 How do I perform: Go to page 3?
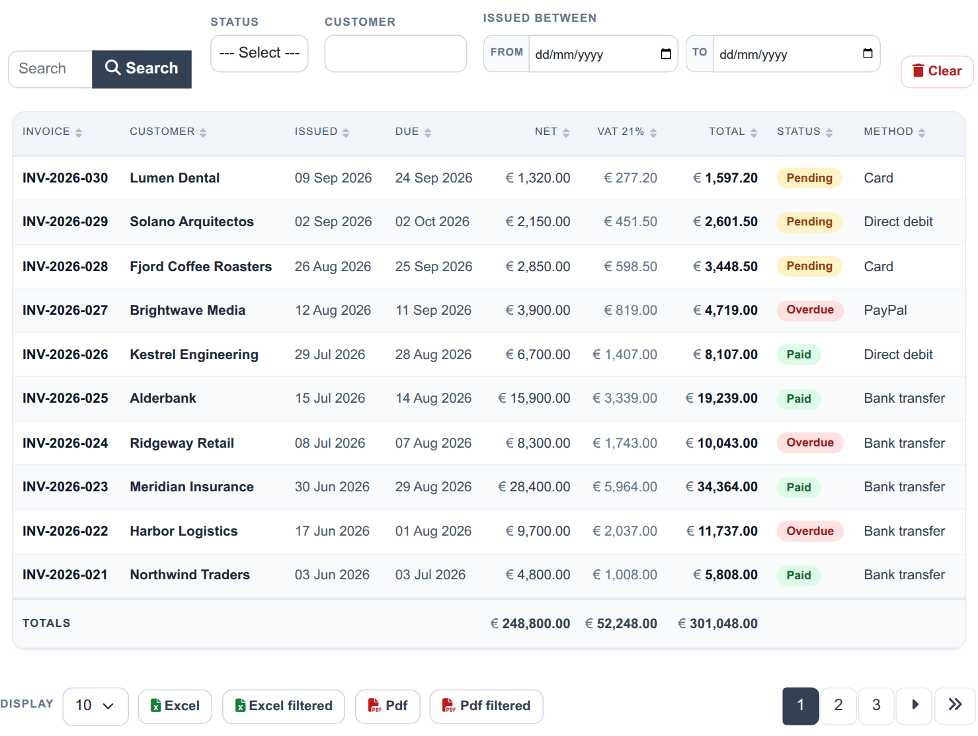[x=876, y=706]
